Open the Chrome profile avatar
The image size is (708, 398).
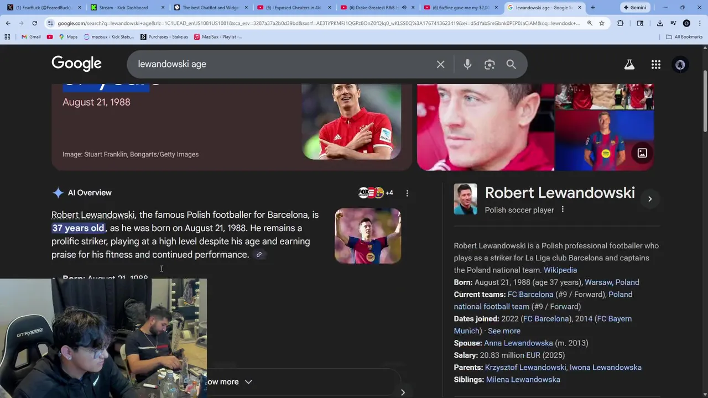tap(686, 23)
